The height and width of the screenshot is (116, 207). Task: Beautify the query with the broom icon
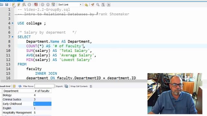click(x=93, y=5)
